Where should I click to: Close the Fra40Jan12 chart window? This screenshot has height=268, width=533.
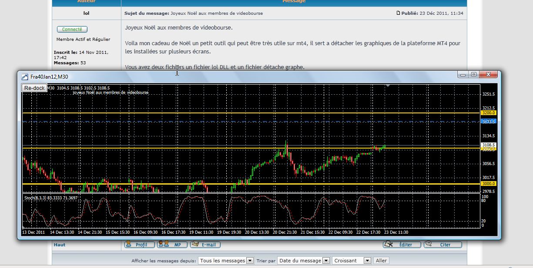tap(489, 75)
